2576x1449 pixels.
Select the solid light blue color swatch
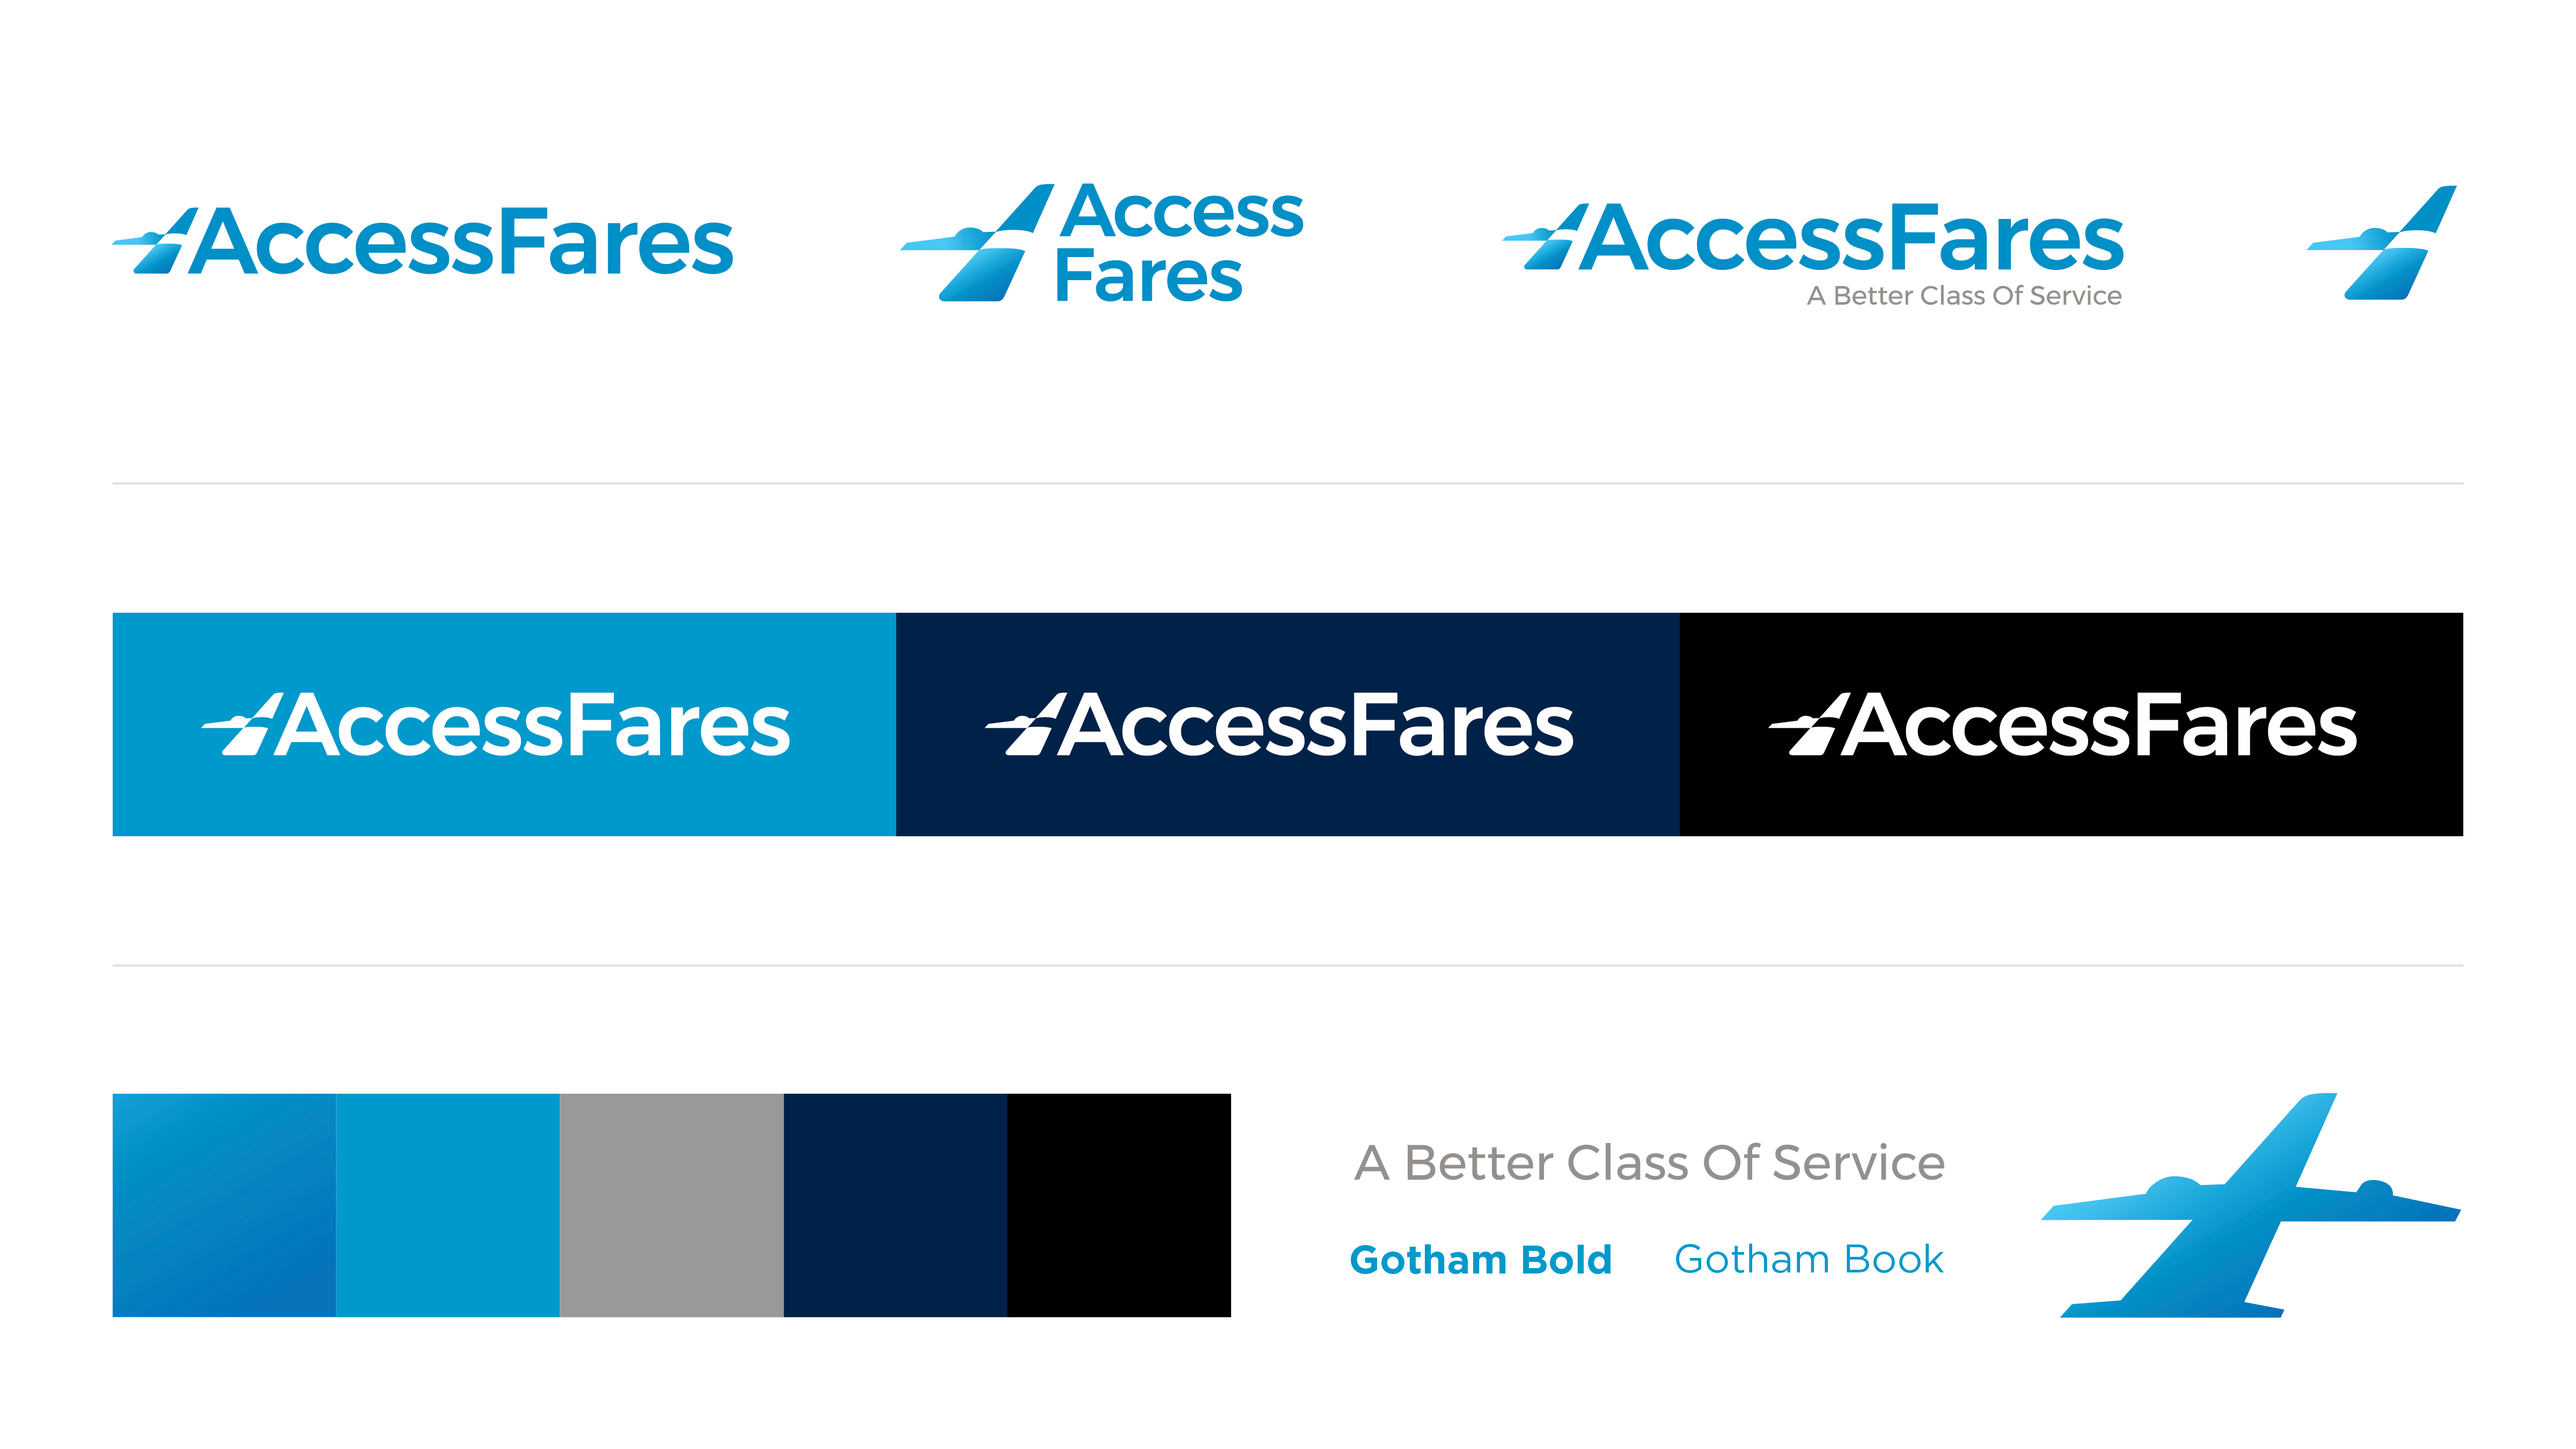tap(448, 1205)
